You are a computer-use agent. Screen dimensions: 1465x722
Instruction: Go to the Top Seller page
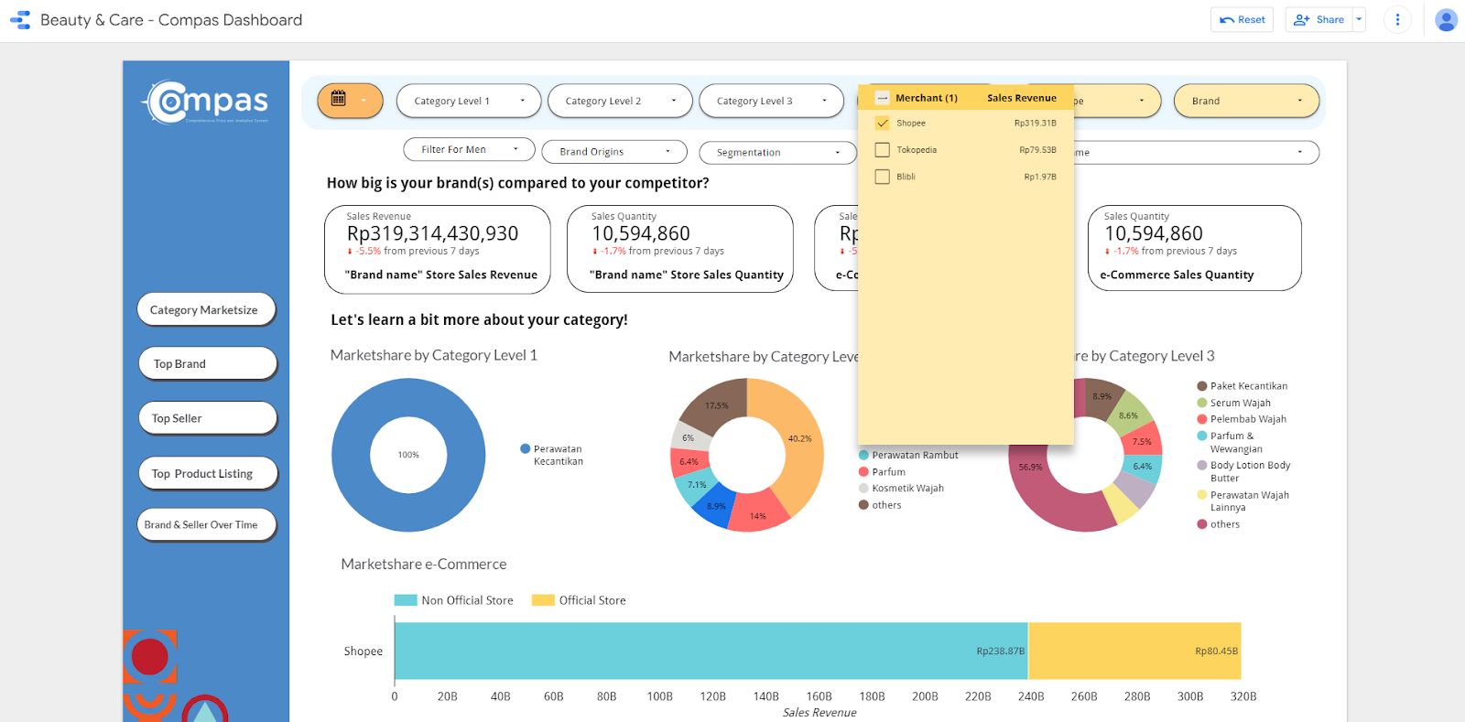click(x=207, y=418)
